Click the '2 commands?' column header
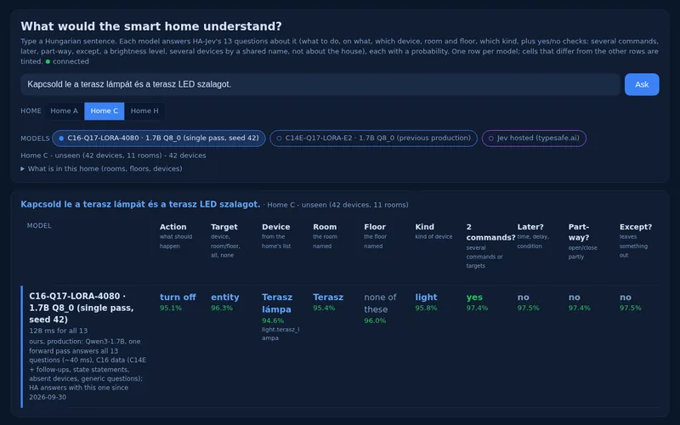The image size is (680, 425). [490, 232]
